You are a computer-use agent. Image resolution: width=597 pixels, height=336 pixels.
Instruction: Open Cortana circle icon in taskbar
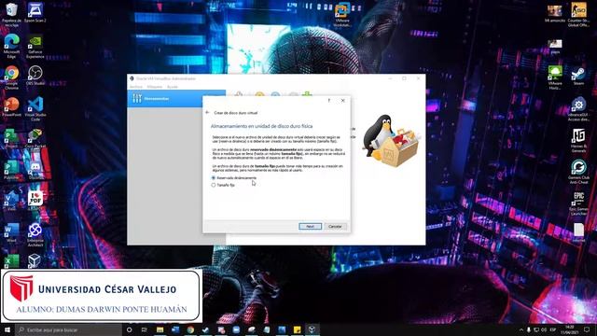tap(129, 329)
